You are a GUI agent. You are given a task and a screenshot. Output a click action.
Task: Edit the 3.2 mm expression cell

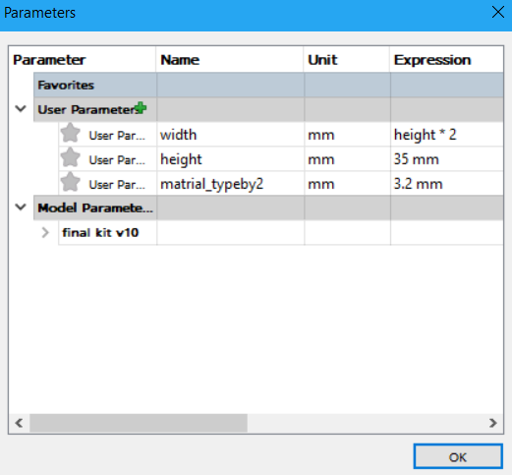click(447, 184)
